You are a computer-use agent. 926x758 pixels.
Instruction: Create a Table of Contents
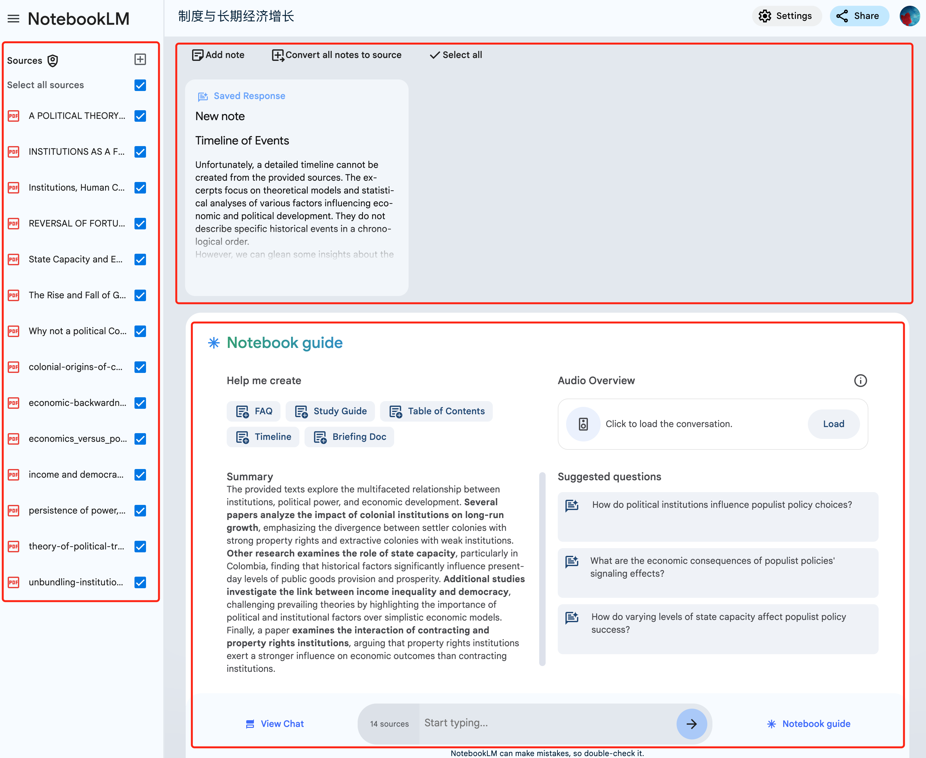436,411
